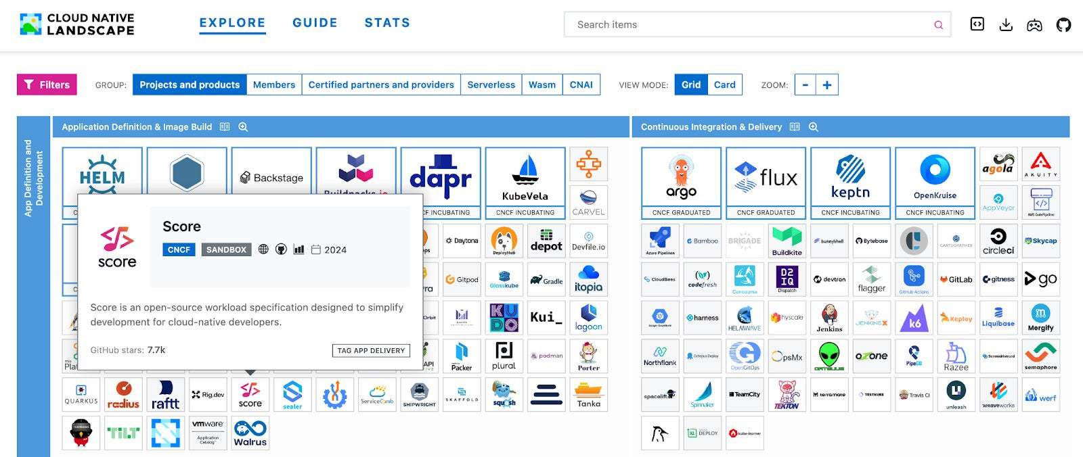Screen dimensions: 1083x457
Task: Go to the Guide page
Action: point(315,23)
